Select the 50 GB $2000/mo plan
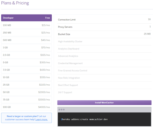The image size is (153, 127). (26, 92)
